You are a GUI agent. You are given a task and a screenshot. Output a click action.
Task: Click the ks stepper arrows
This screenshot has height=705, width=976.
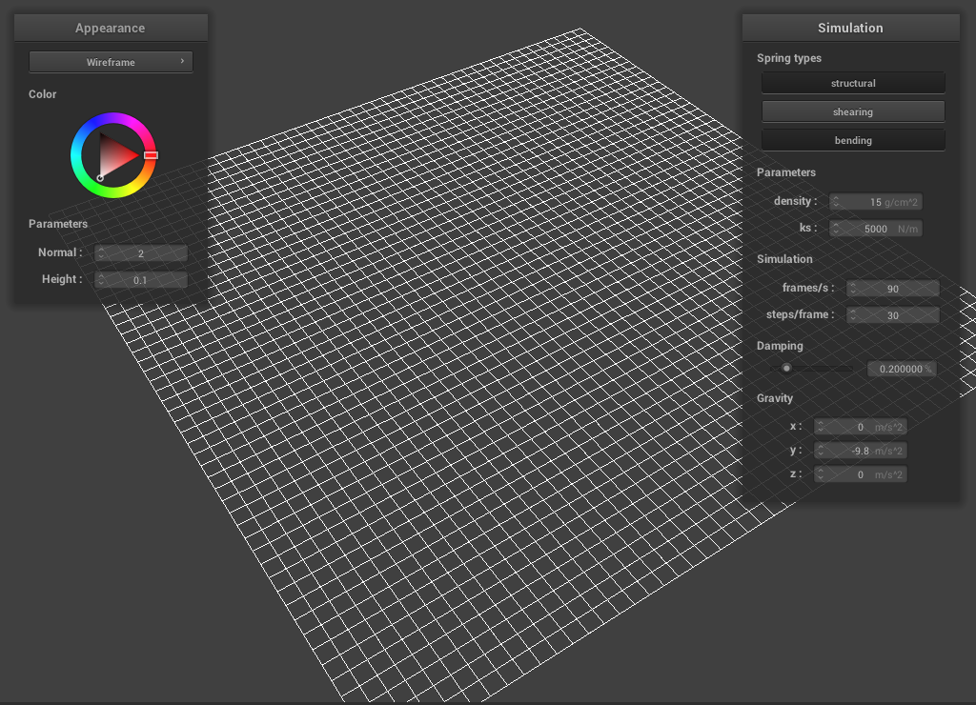[836, 229]
